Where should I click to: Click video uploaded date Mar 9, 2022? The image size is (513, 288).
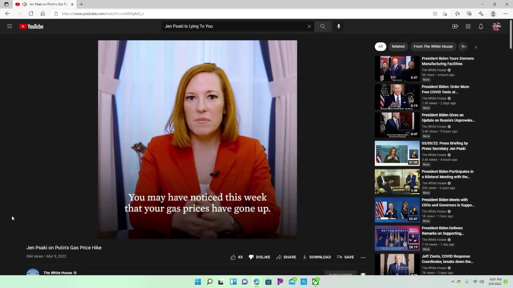[56, 256]
